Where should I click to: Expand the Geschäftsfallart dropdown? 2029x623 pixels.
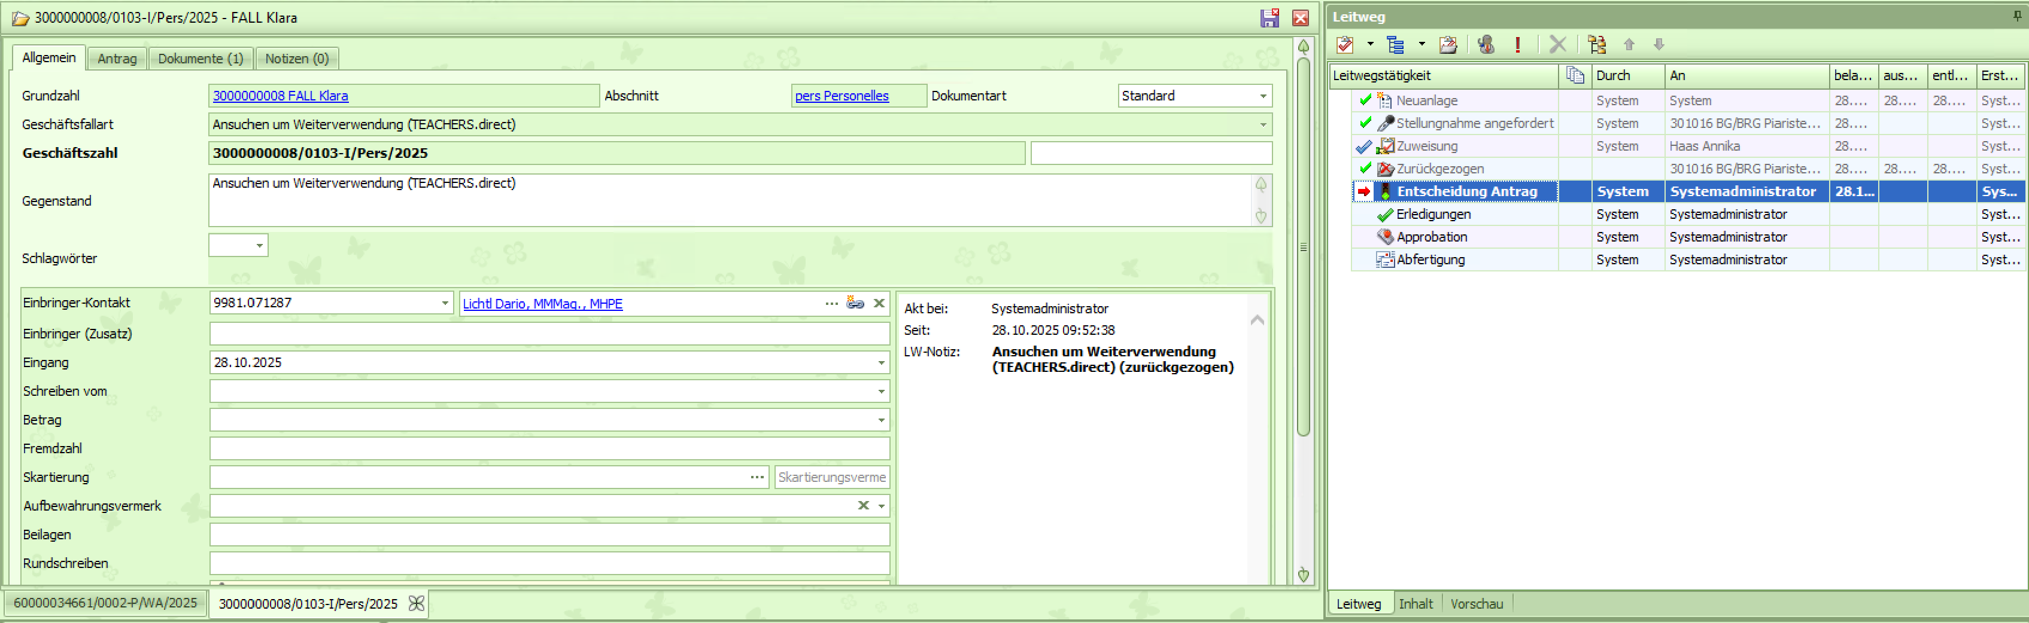pos(1263,124)
